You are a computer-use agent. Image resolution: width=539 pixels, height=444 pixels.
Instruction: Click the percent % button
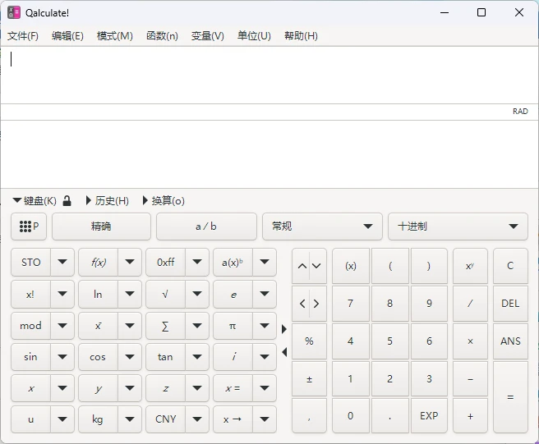(309, 341)
